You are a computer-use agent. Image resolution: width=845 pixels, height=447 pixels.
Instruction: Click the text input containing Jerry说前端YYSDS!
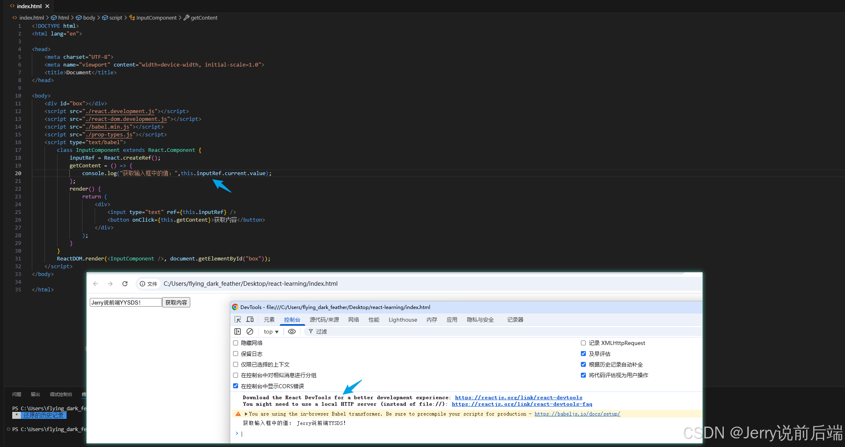click(126, 302)
